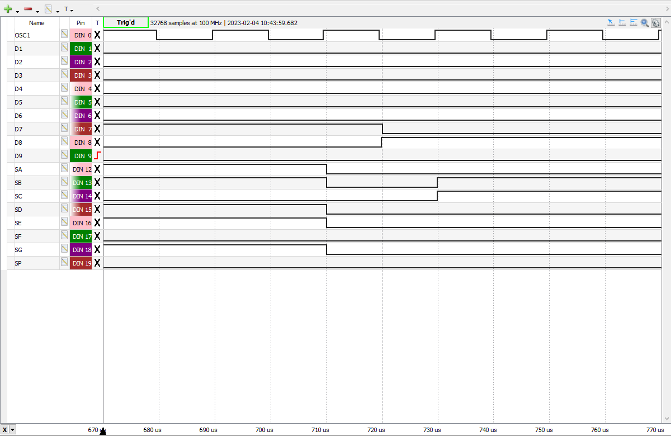Open the gear settings icon
671x436 pixels.
(x=656, y=23)
